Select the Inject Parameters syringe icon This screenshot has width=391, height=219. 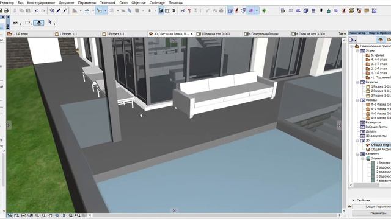[x=65, y=10]
